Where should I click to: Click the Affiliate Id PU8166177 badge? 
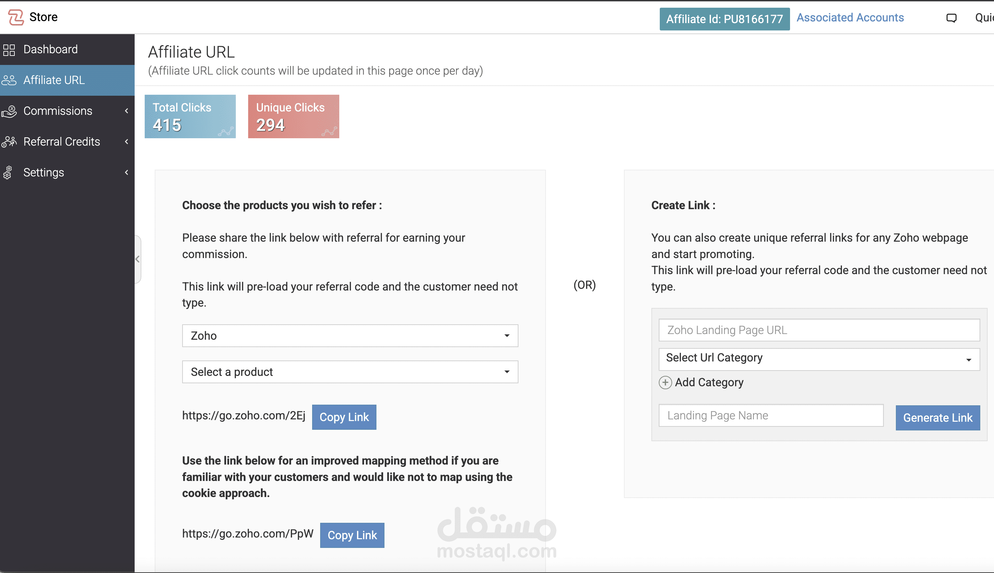pyautogui.click(x=724, y=19)
